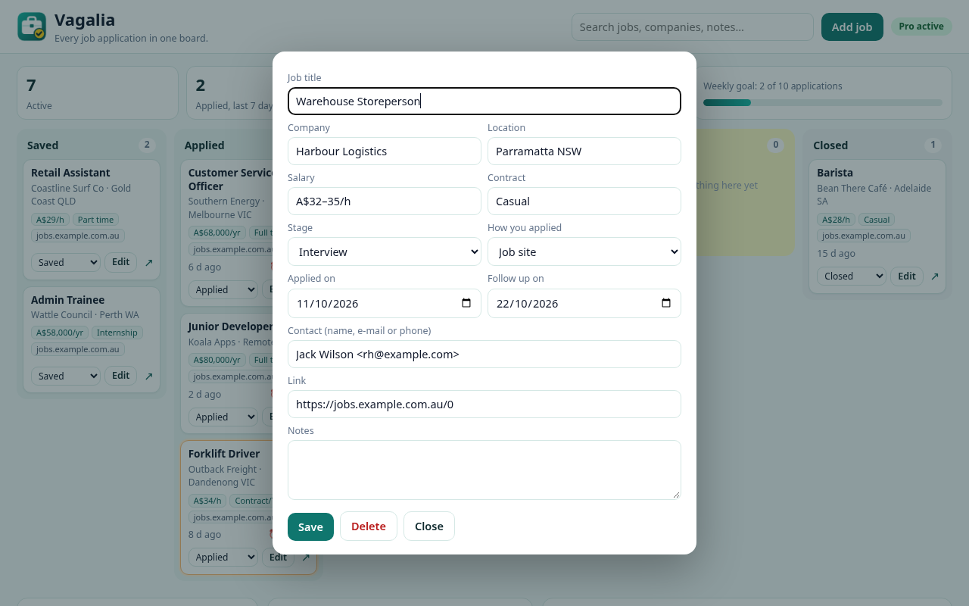Click the Internship tag on Admin Trainee
This screenshot has height=606, width=969.
click(x=117, y=333)
